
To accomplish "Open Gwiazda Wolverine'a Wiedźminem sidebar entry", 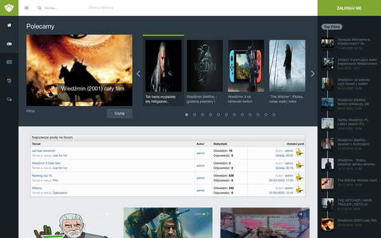I will (354, 41).
